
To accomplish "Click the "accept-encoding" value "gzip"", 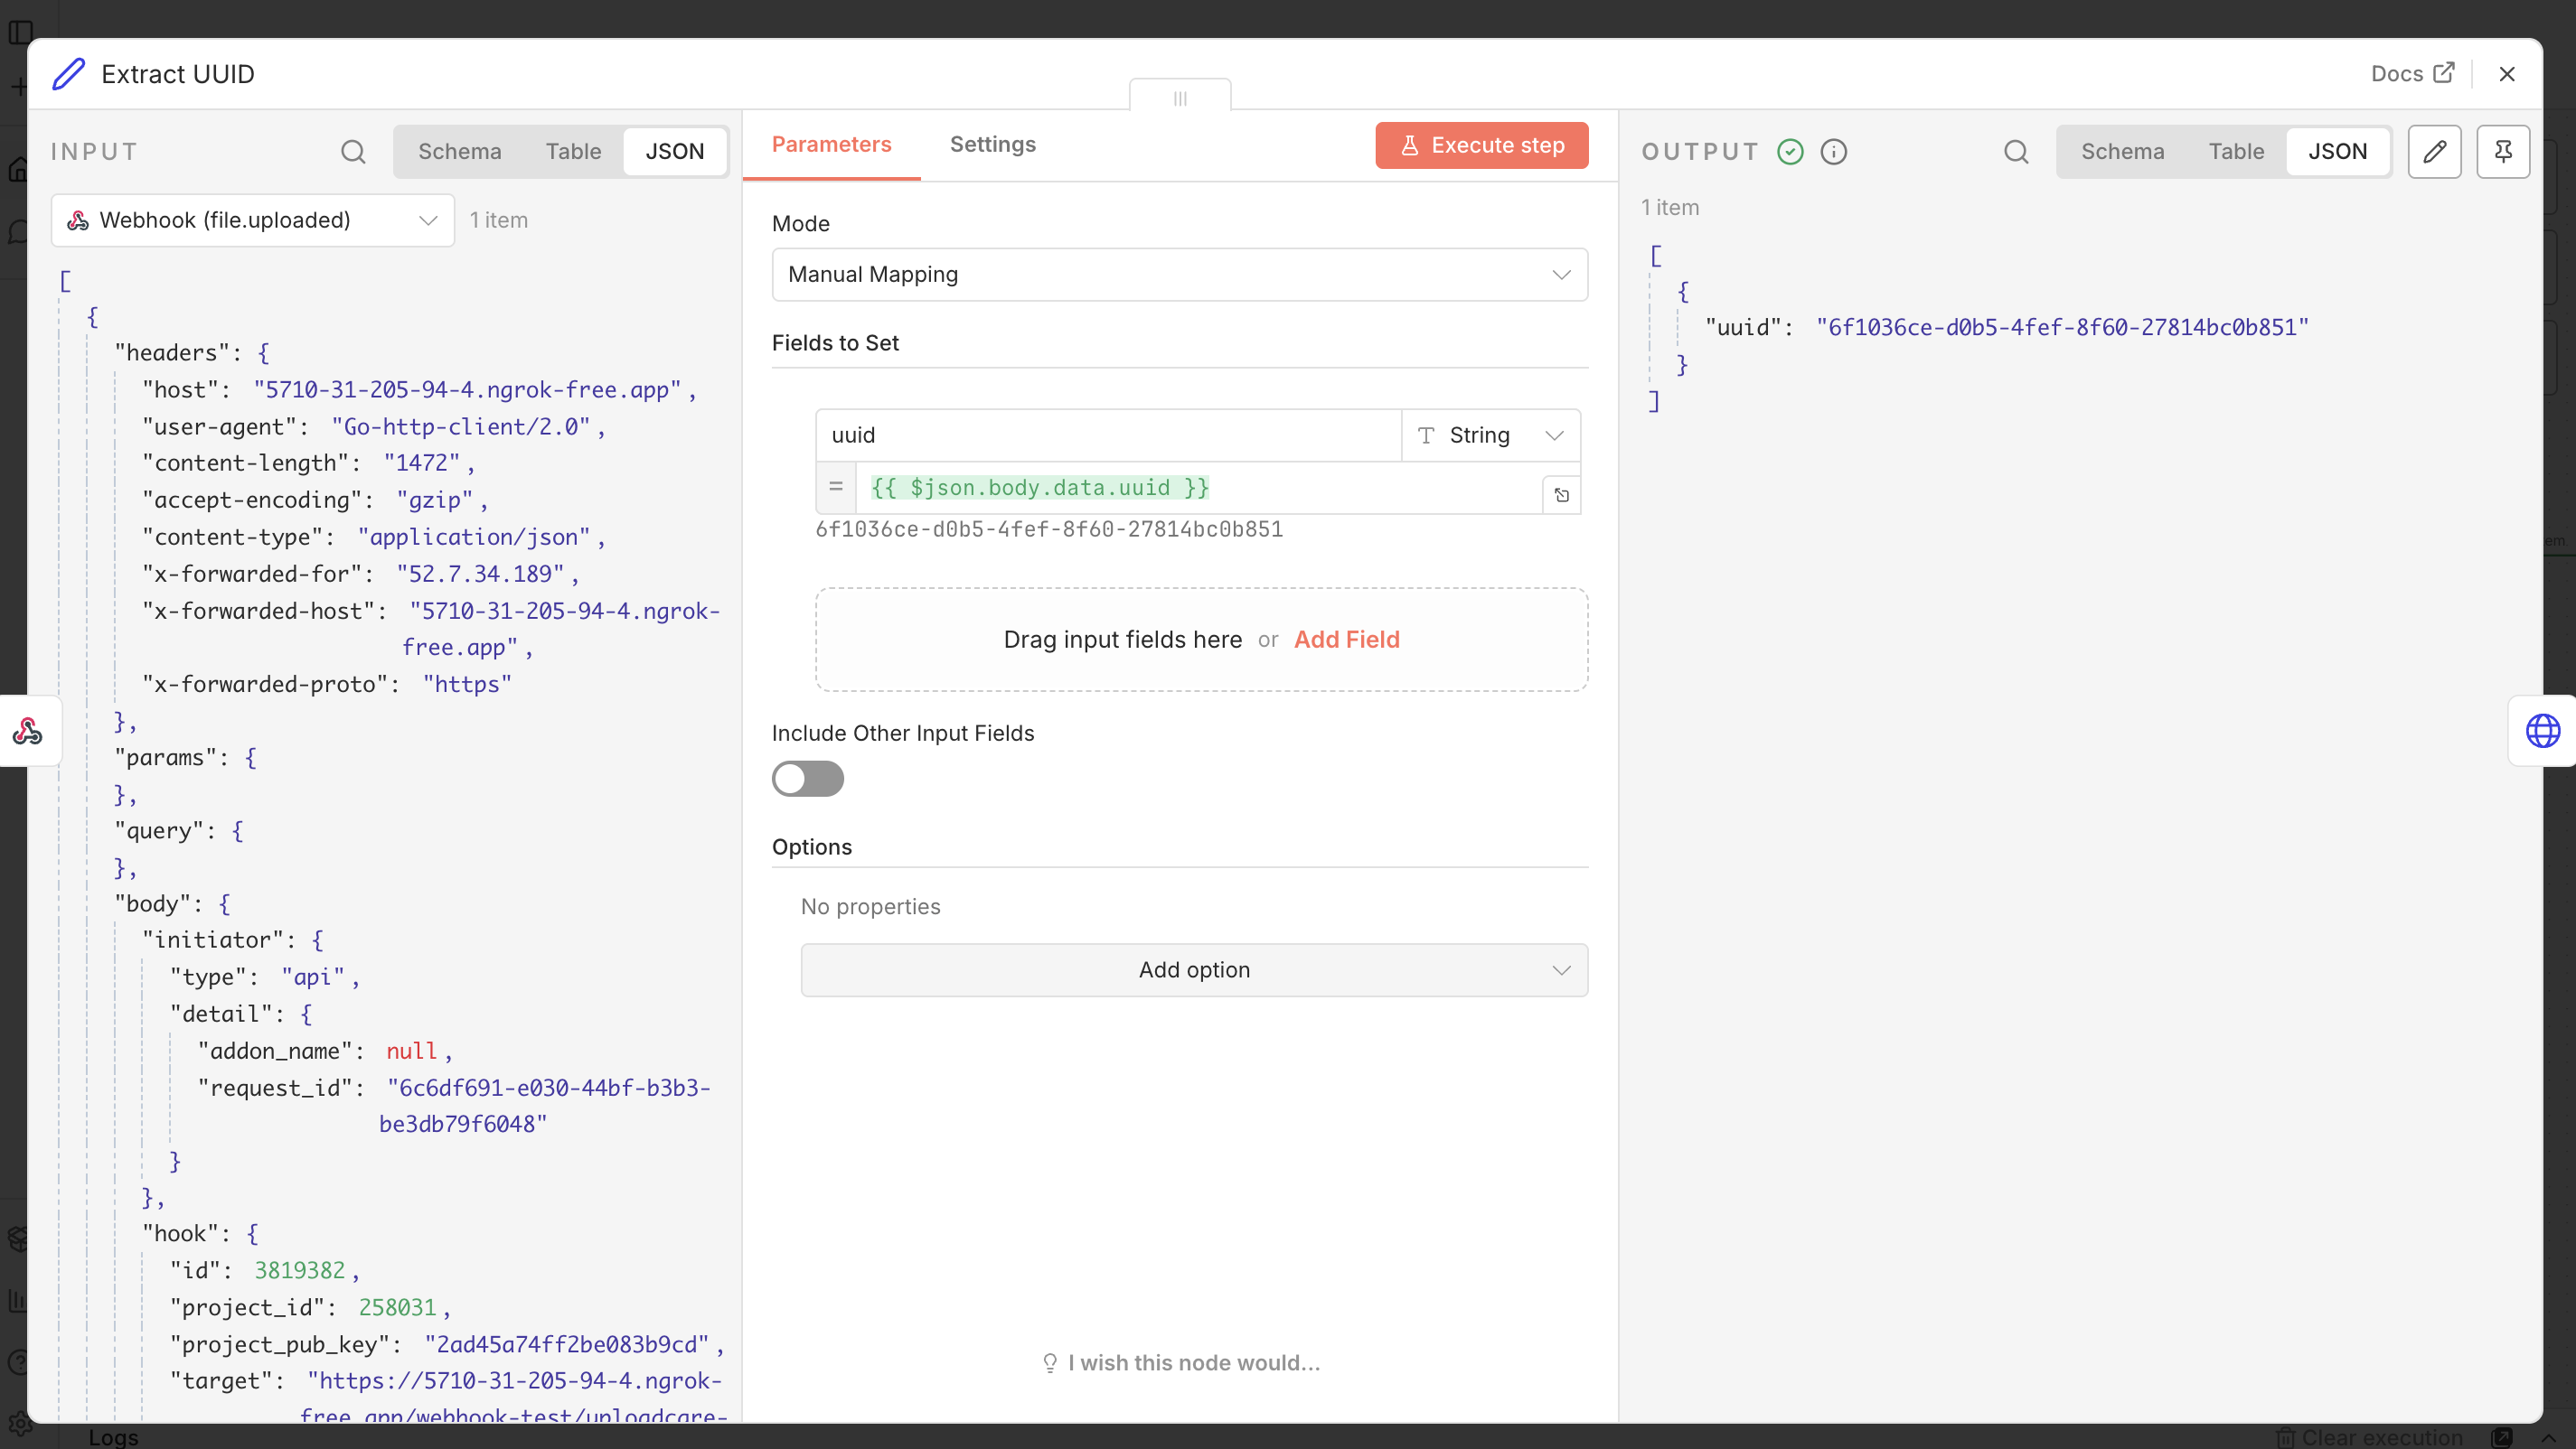I will point(435,500).
